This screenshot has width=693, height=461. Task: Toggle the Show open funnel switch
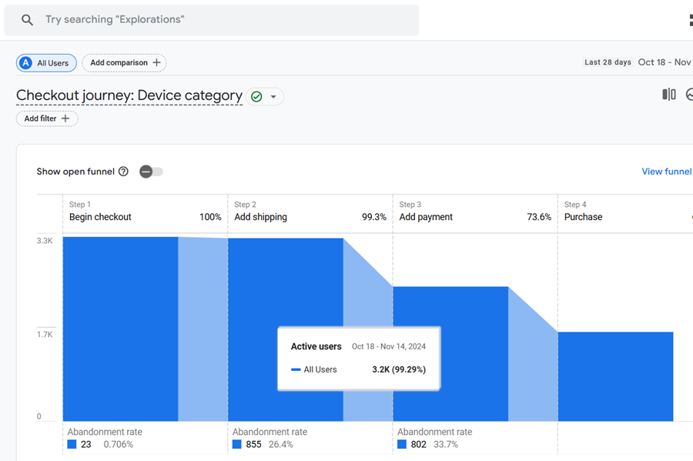151,172
